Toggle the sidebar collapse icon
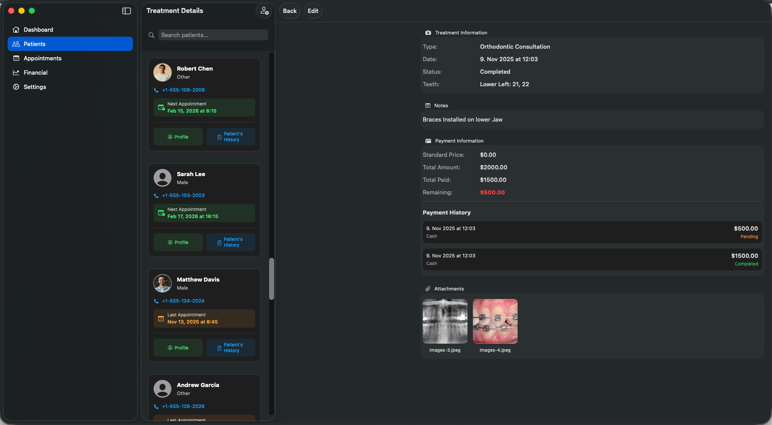The image size is (772, 425). (x=126, y=11)
